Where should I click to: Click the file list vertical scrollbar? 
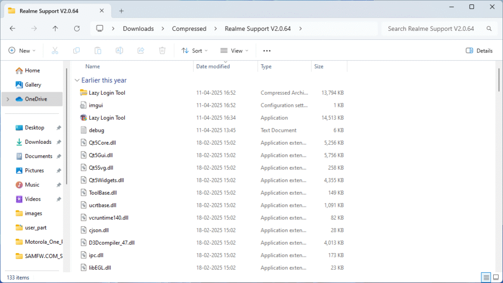pyautogui.click(x=499, y=80)
